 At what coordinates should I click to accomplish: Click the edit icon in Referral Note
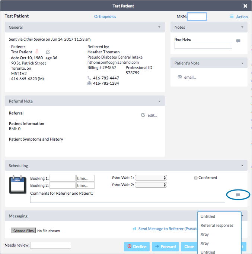[143, 115]
